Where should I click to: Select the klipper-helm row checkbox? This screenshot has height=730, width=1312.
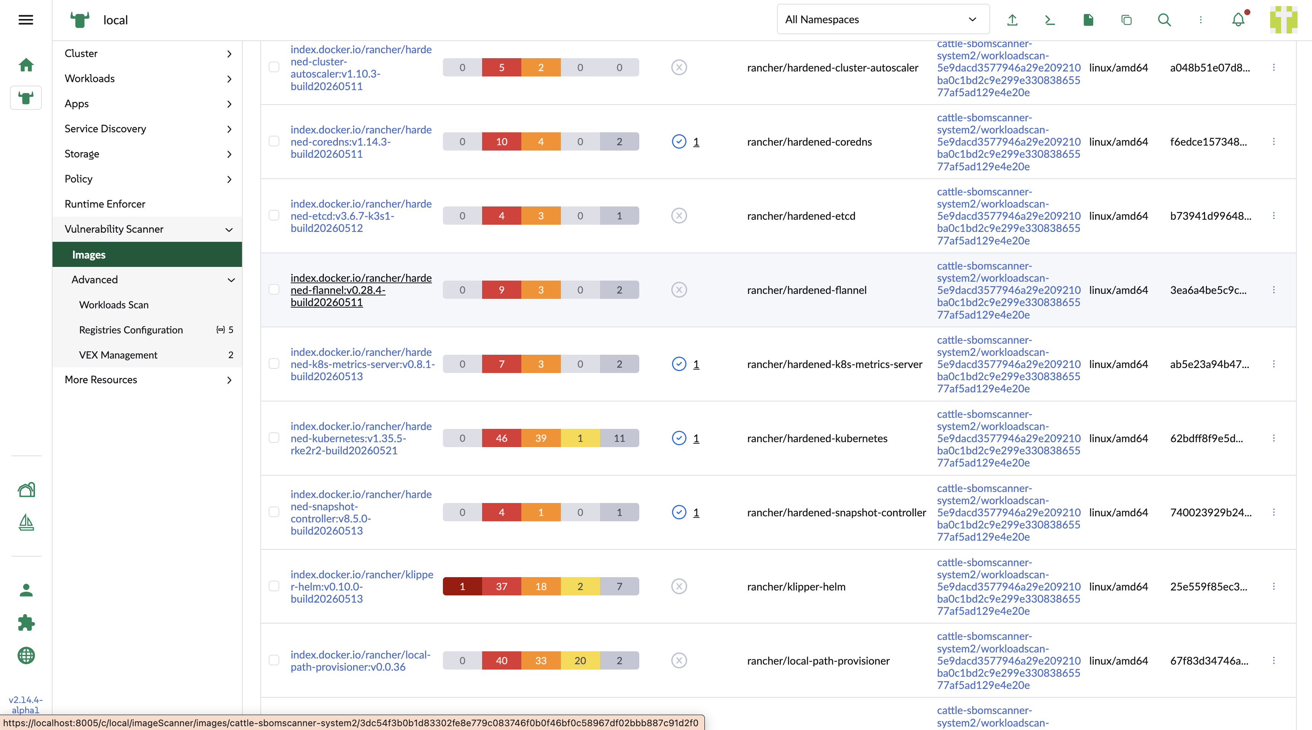(x=274, y=586)
